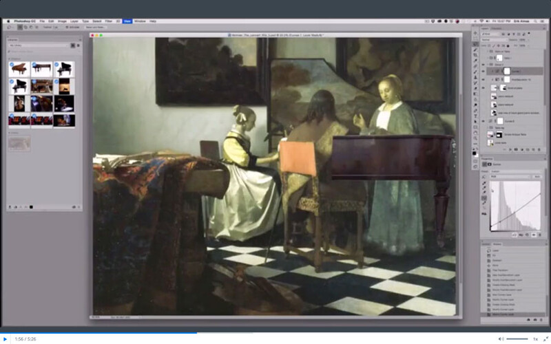Viewport: 551px width, 344px height.
Task: Open the My Library dropdown in Libraries
Action: [x=38, y=45]
